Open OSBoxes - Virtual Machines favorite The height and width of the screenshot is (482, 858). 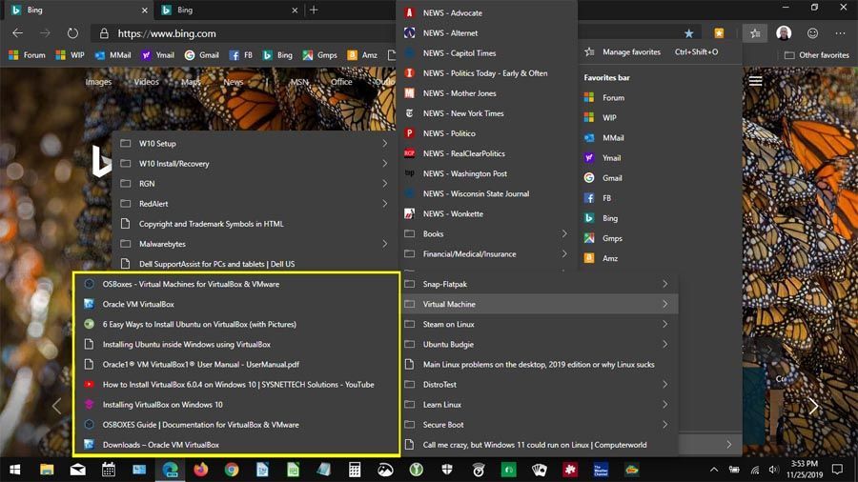tap(236, 284)
